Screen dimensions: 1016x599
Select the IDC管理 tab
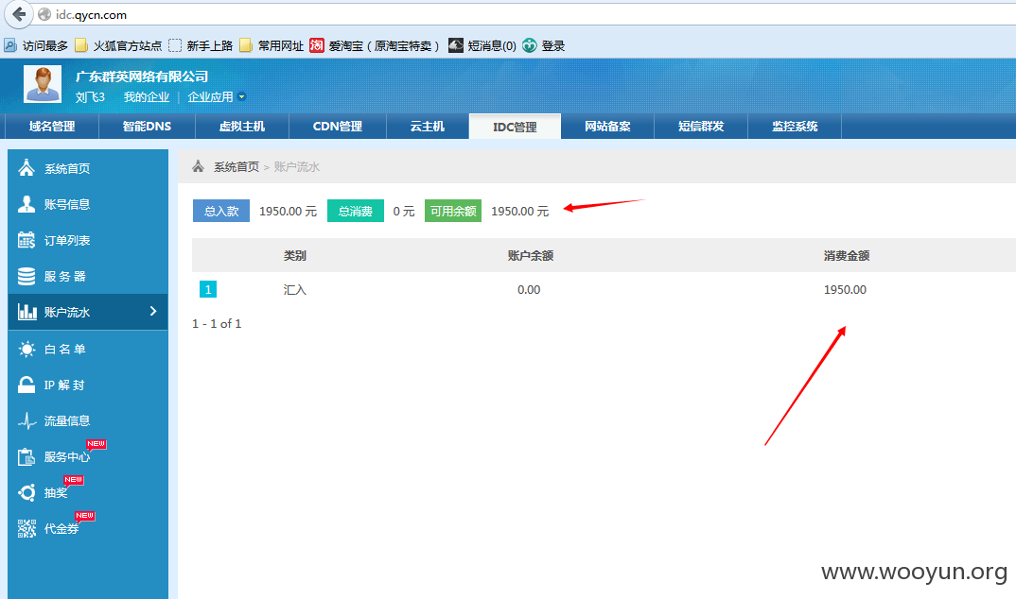516,127
